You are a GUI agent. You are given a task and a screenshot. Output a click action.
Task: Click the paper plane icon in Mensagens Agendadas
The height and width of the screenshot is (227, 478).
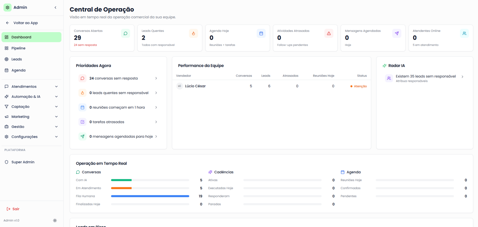[x=397, y=34]
